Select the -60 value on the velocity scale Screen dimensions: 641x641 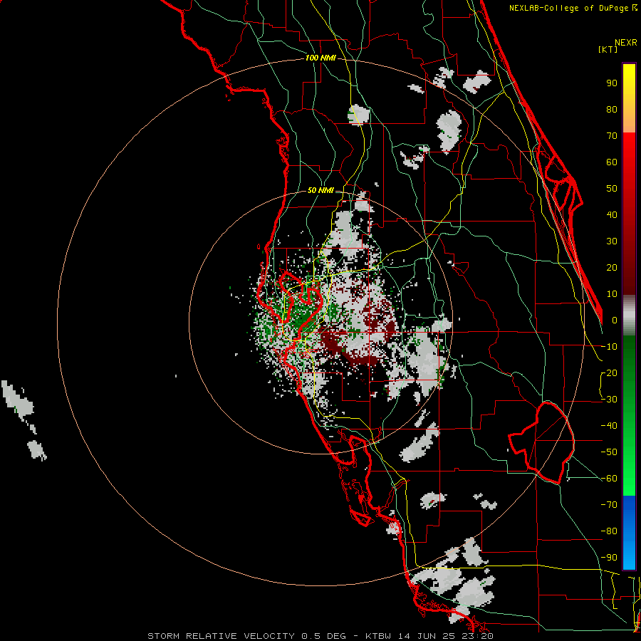[x=609, y=479]
